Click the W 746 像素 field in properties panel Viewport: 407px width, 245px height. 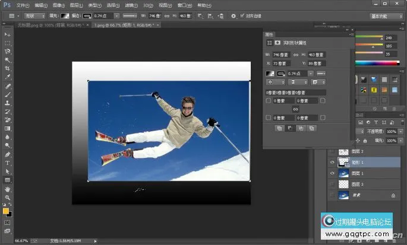point(282,55)
